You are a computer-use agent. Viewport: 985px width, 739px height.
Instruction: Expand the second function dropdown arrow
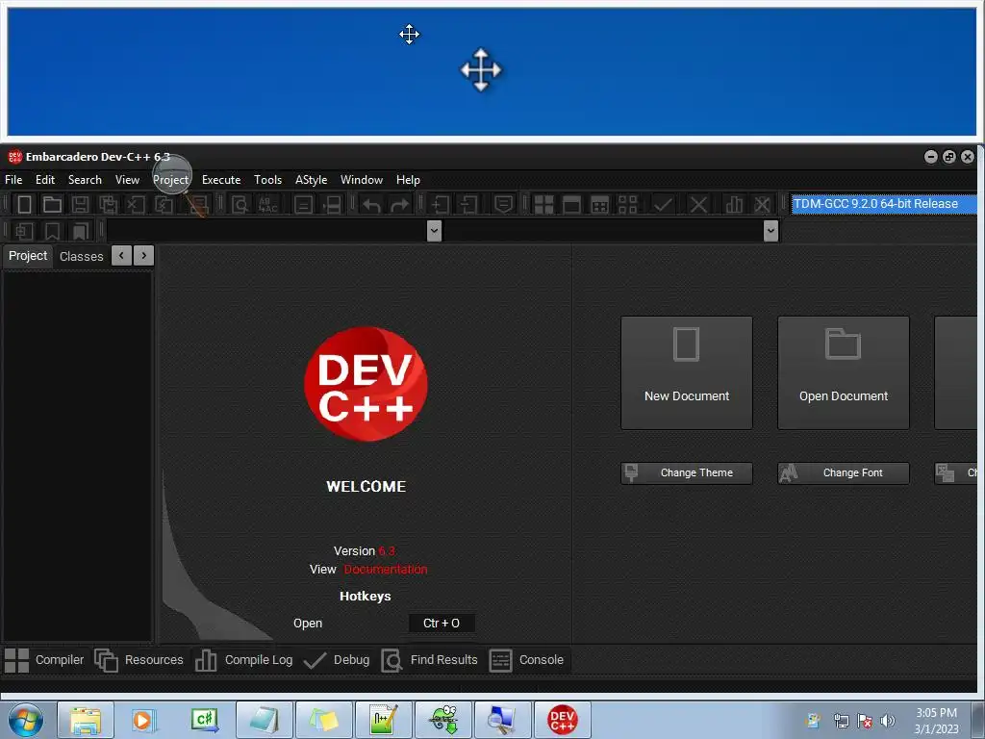(770, 231)
